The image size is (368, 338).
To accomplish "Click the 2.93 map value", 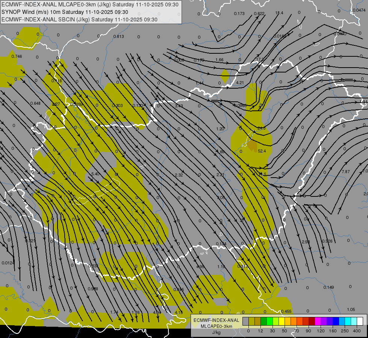I will pos(306,242).
